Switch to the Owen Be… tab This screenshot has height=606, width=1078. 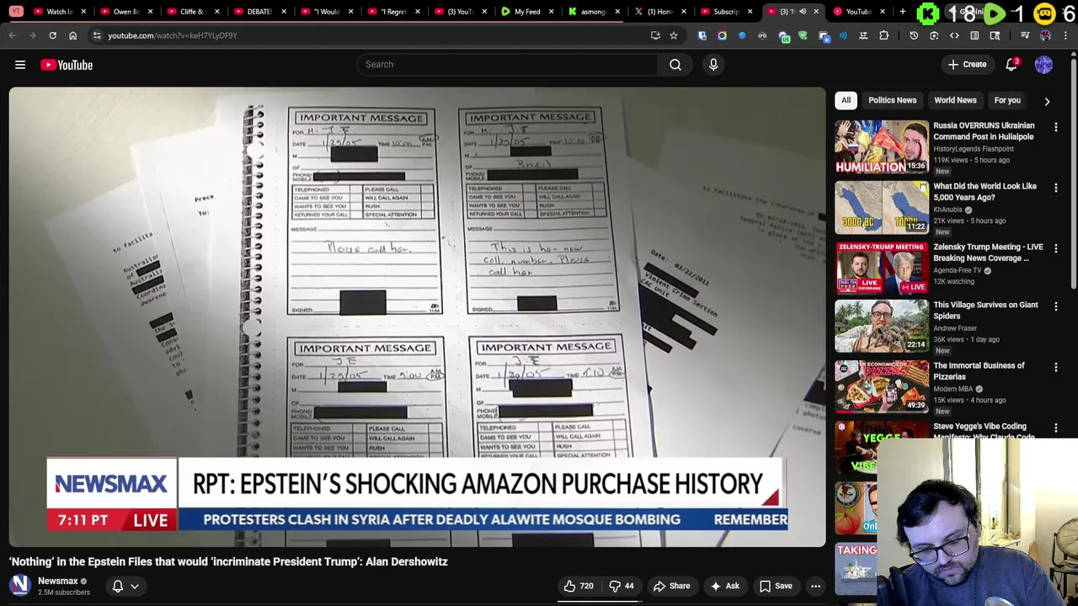[125, 11]
